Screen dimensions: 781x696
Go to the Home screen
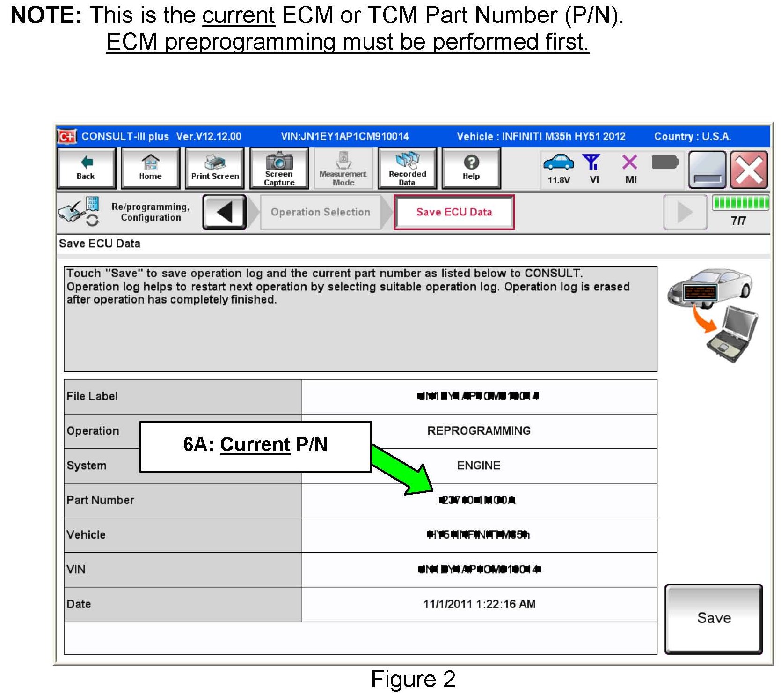[x=150, y=168]
